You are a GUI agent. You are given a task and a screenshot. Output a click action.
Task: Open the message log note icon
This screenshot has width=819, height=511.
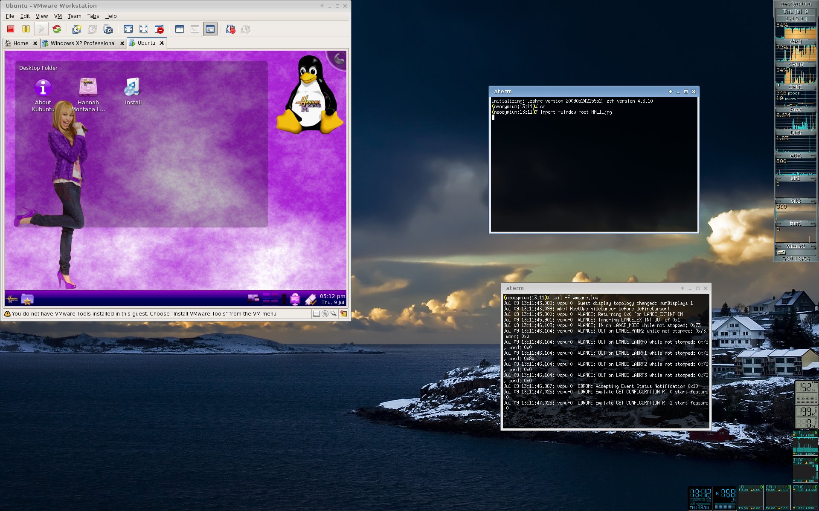pos(343,314)
